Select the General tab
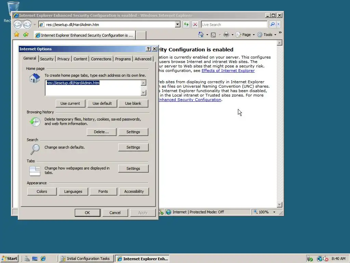350x263 pixels. coord(30,58)
